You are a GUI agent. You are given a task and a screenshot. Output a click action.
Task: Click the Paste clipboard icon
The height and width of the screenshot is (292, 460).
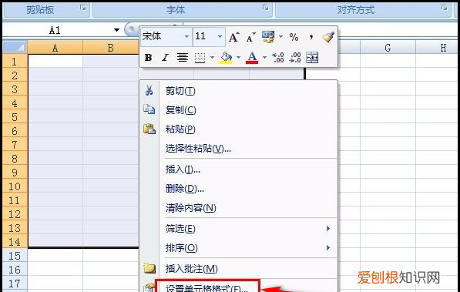pos(149,129)
